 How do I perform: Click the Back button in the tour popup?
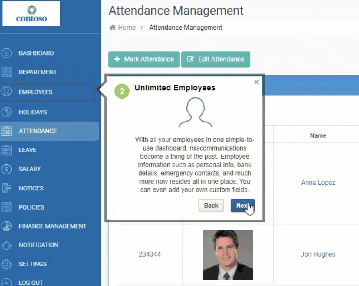211,206
